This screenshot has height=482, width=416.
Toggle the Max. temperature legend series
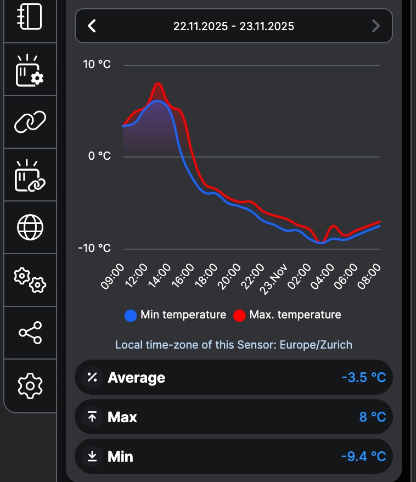click(x=295, y=315)
